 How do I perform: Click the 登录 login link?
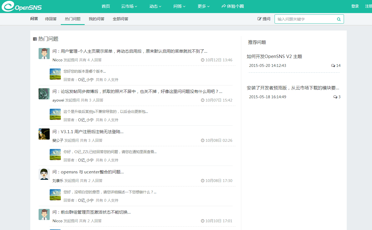click(355, 6)
